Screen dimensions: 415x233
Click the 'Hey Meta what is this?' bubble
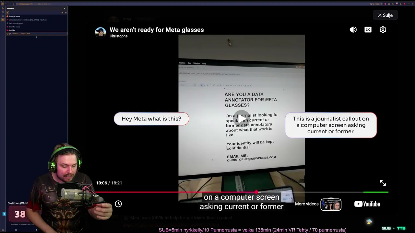point(151,119)
